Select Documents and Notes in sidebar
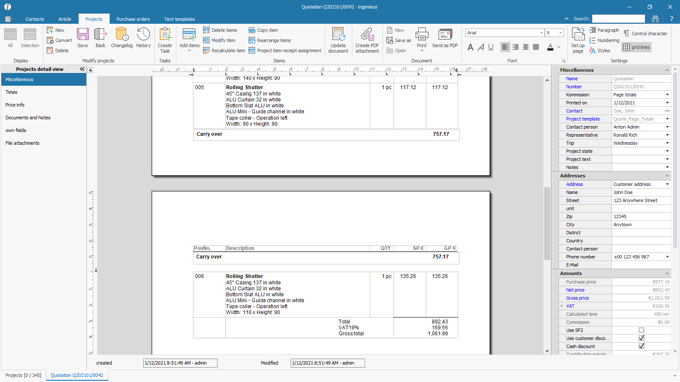Image resolution: width=680 pixels, height=382 pixels. click(28, 118)
